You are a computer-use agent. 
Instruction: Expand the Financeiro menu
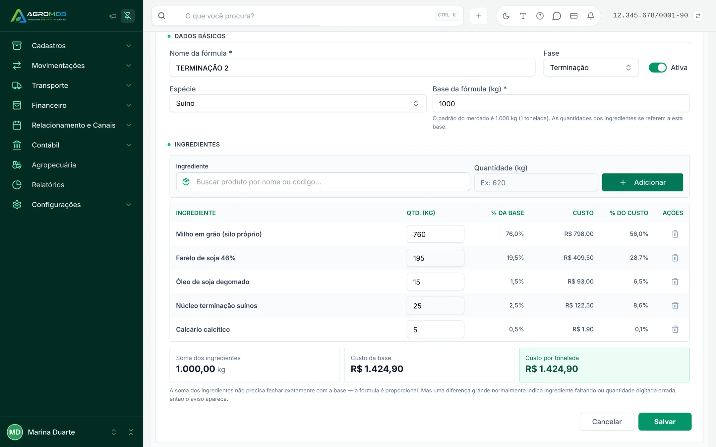72,105
